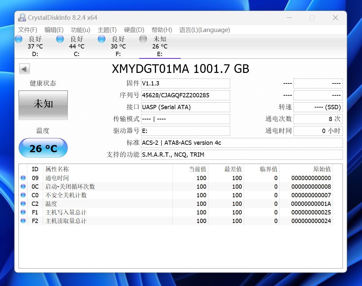Click the 未知 health status button
This screenshot has height=286, width=362.
click(x=43, y=105)
